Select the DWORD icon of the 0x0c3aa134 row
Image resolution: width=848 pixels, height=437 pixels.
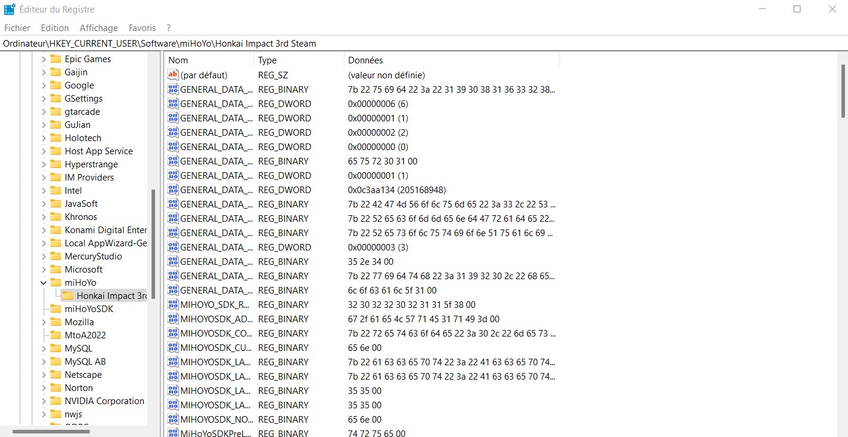point(173,190)
